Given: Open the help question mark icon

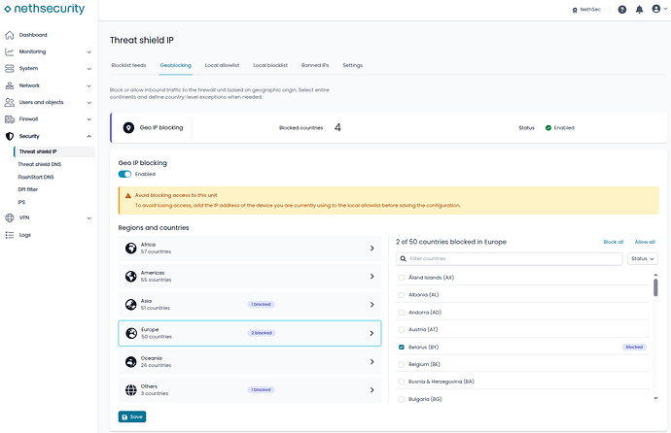Looking at the screenshot, I should pyautogui.click(x=622, y=10).
